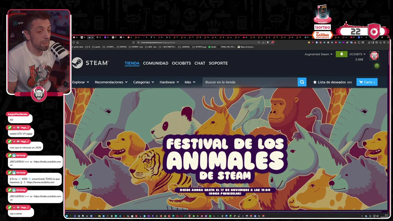Click the browser sidebar panel icon

tap(373, 42)
